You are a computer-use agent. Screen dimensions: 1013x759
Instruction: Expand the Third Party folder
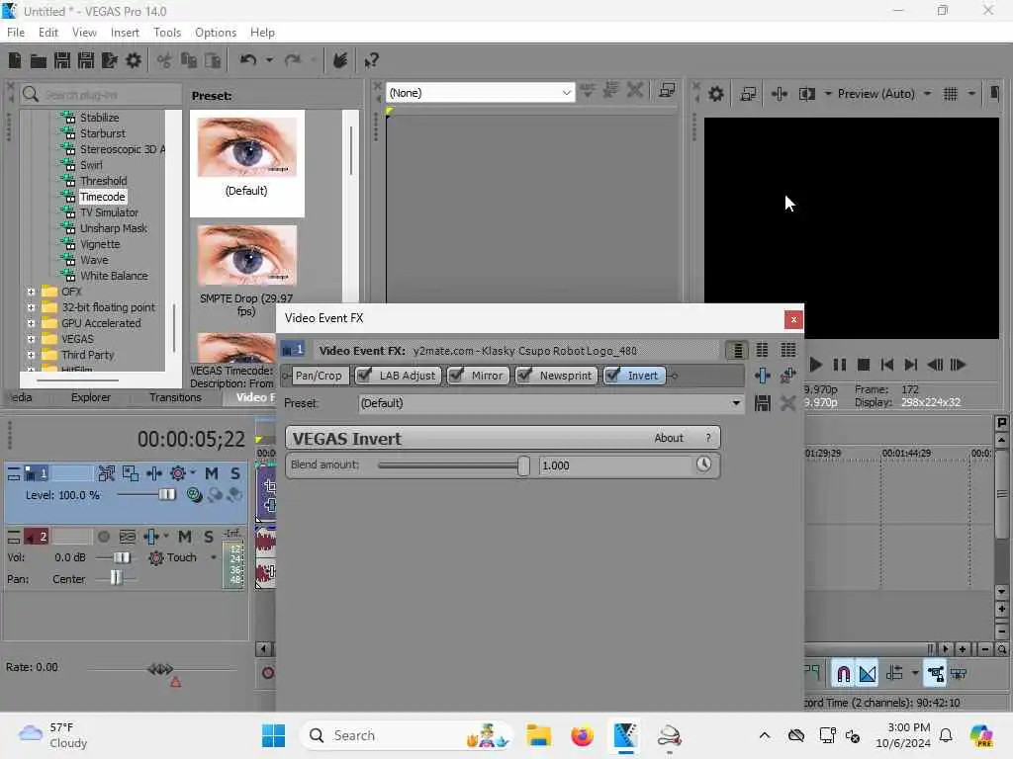pos(31,355)
